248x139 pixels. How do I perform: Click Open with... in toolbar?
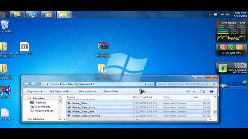[60, 92]
